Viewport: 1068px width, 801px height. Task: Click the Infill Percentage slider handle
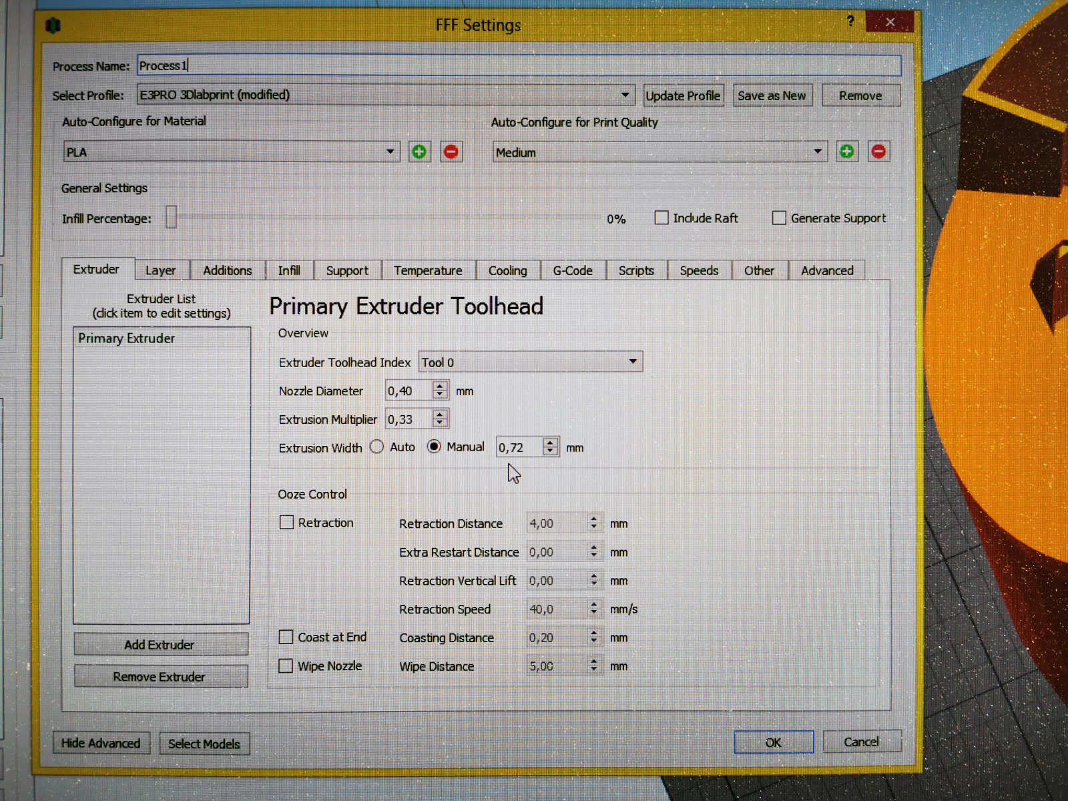point(172,217)
